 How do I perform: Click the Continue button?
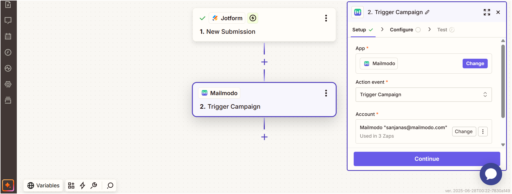427,159
